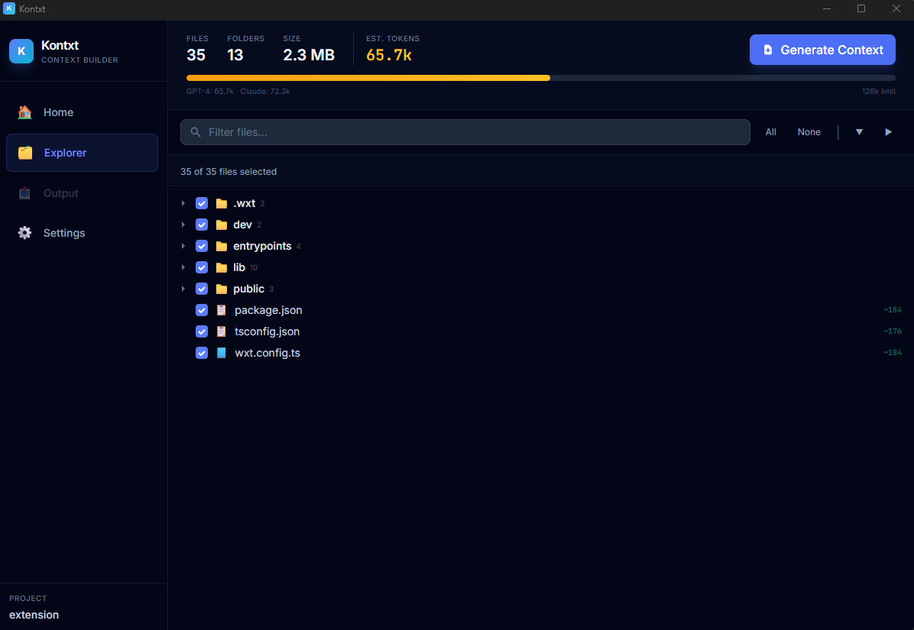914x630 pixels.
Task: Click the Kontxt logo in the sidebar
Action: coord(21,51)
